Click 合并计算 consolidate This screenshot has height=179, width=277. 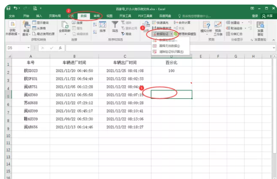(x=182, y=23)
